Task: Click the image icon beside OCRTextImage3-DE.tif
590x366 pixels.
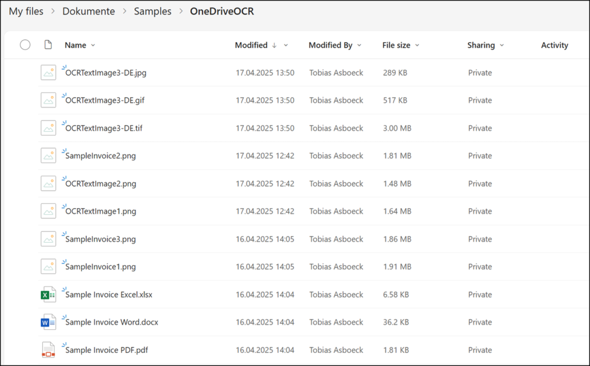Action: tap(48, 128)
